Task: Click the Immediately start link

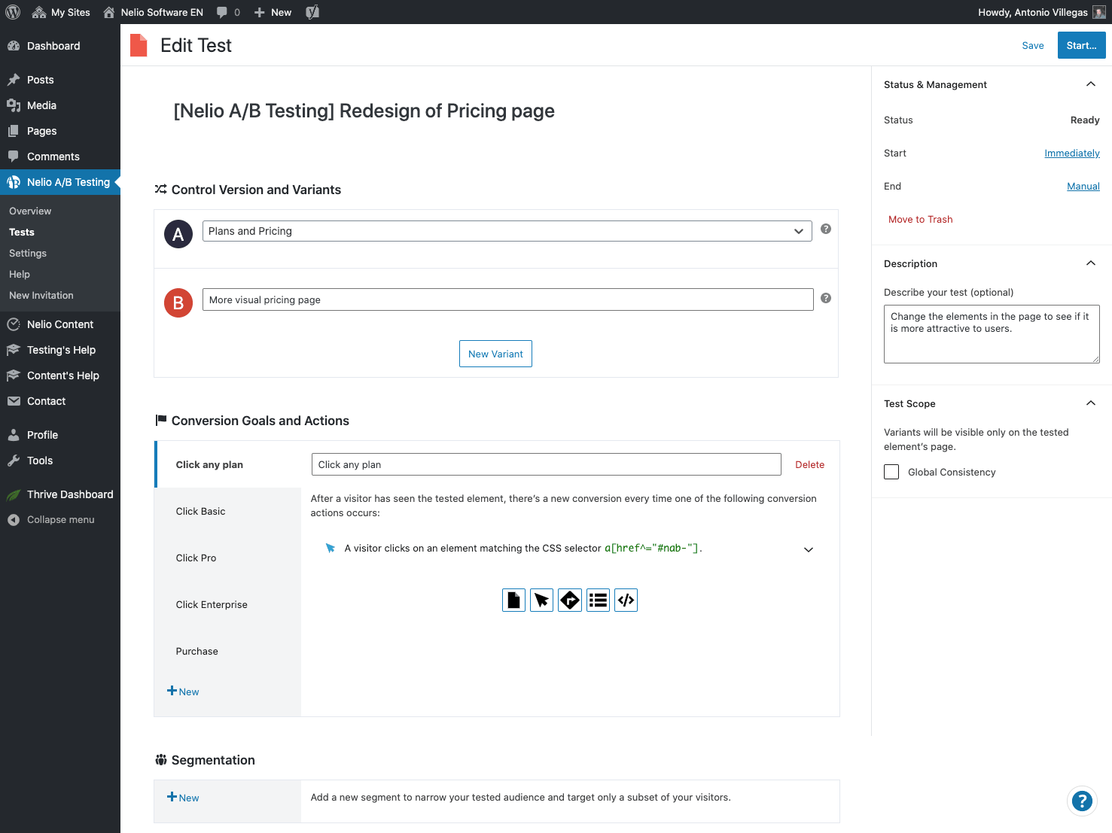Action: tap(1071, 154)
